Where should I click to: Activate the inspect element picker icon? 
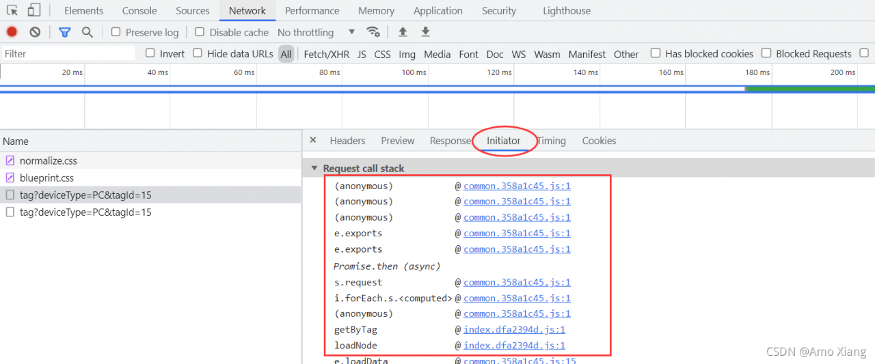pyautogui.click(x=12, y=10)
